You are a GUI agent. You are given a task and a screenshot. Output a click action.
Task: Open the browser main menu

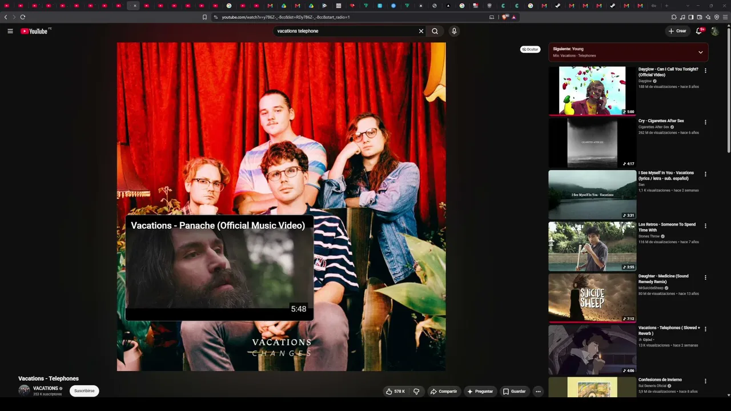[725, 17]
